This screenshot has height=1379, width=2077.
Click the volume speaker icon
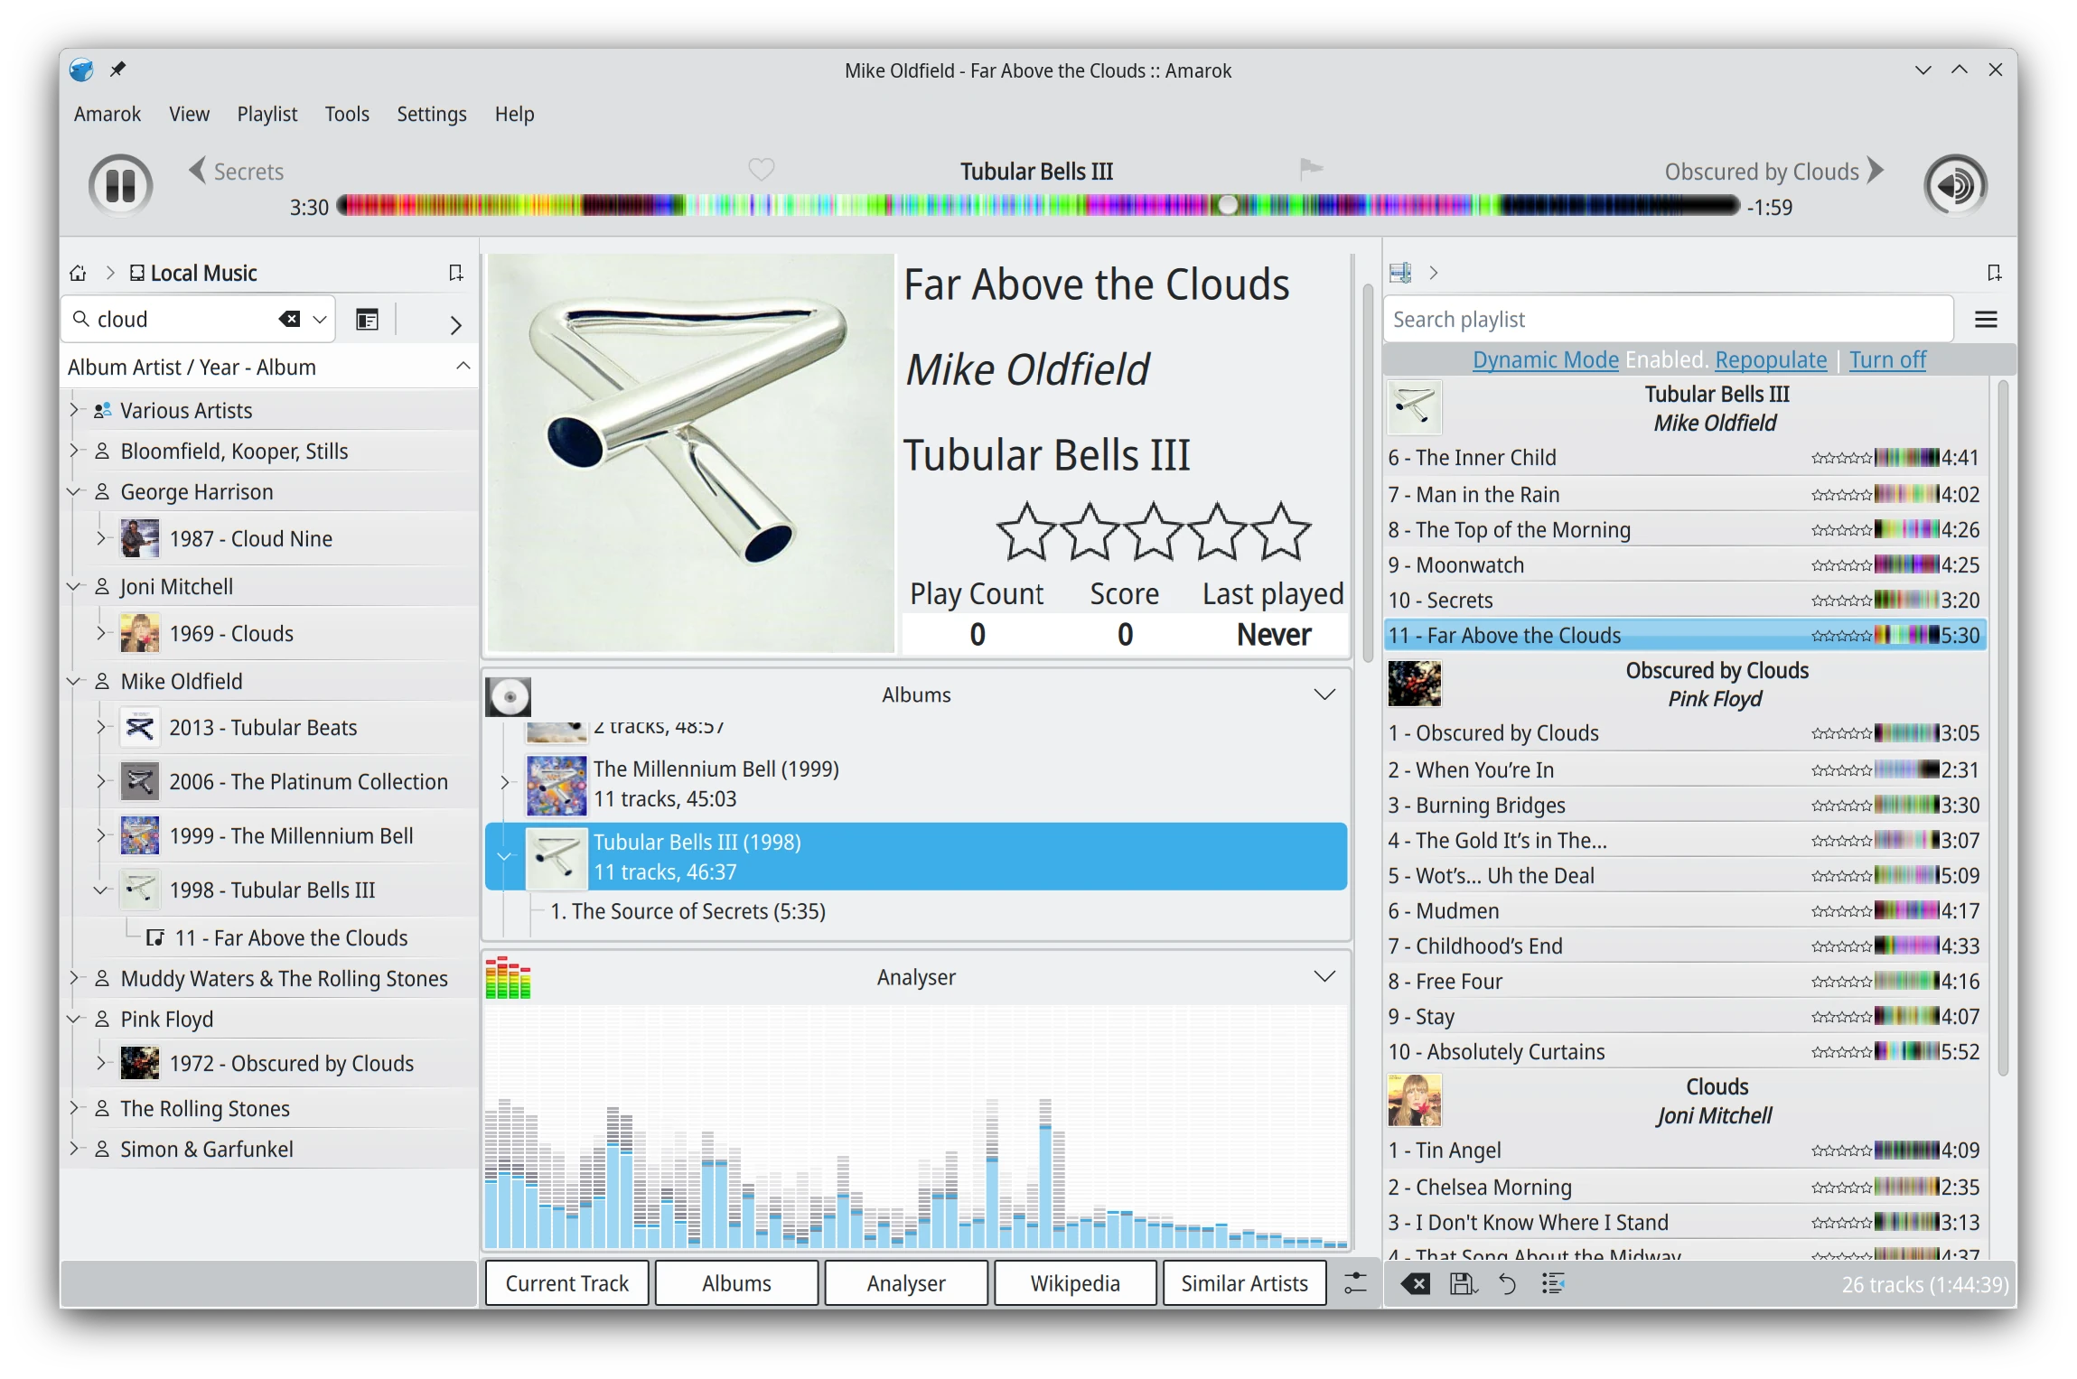point(1954,186)
